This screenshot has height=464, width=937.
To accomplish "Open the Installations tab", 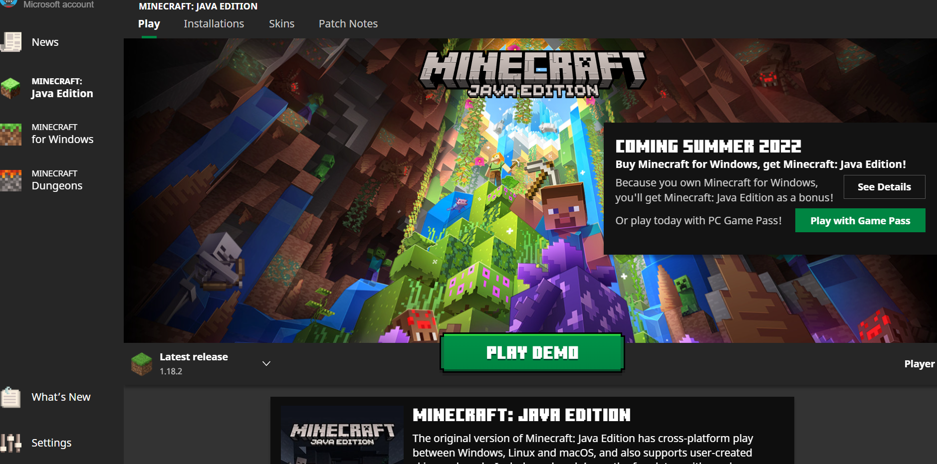I will [x=214, y=24].
